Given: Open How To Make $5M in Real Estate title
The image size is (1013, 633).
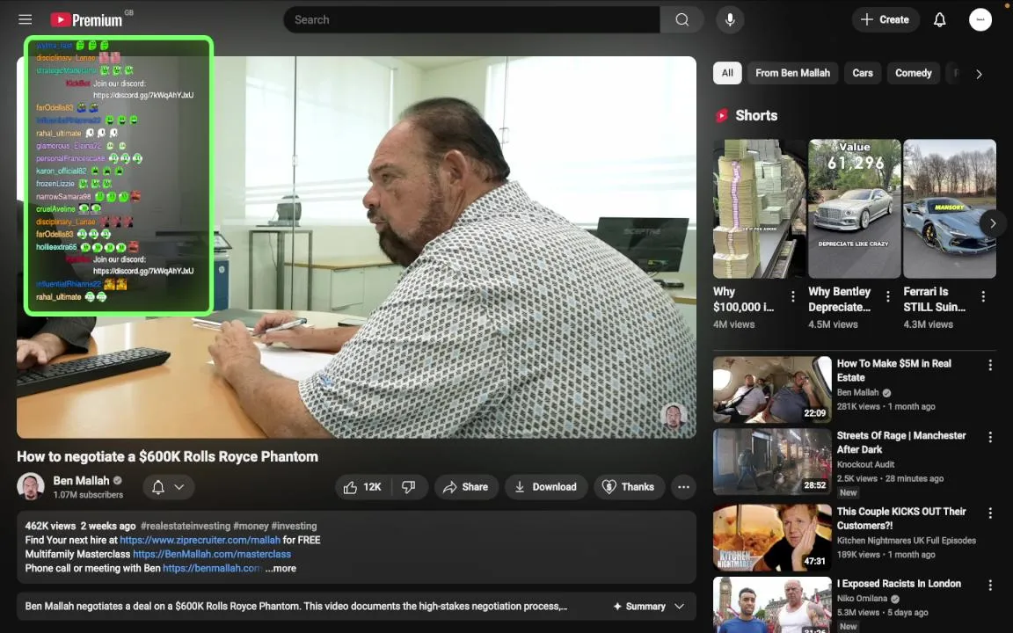Looking at the screenshot, I should click(893, 371).
